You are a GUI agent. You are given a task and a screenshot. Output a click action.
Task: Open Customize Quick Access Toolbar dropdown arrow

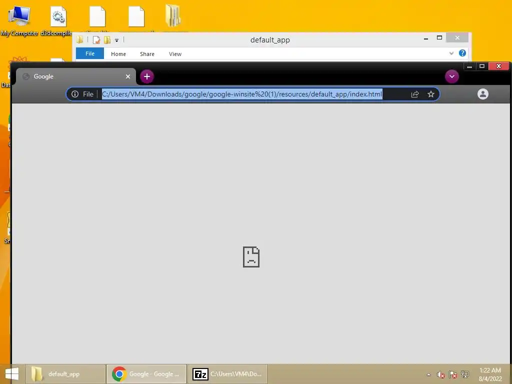click(x=116, y=40)
